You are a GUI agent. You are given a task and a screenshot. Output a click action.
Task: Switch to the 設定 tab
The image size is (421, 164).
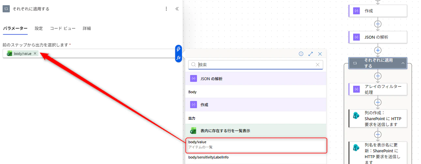click(39, 29)
